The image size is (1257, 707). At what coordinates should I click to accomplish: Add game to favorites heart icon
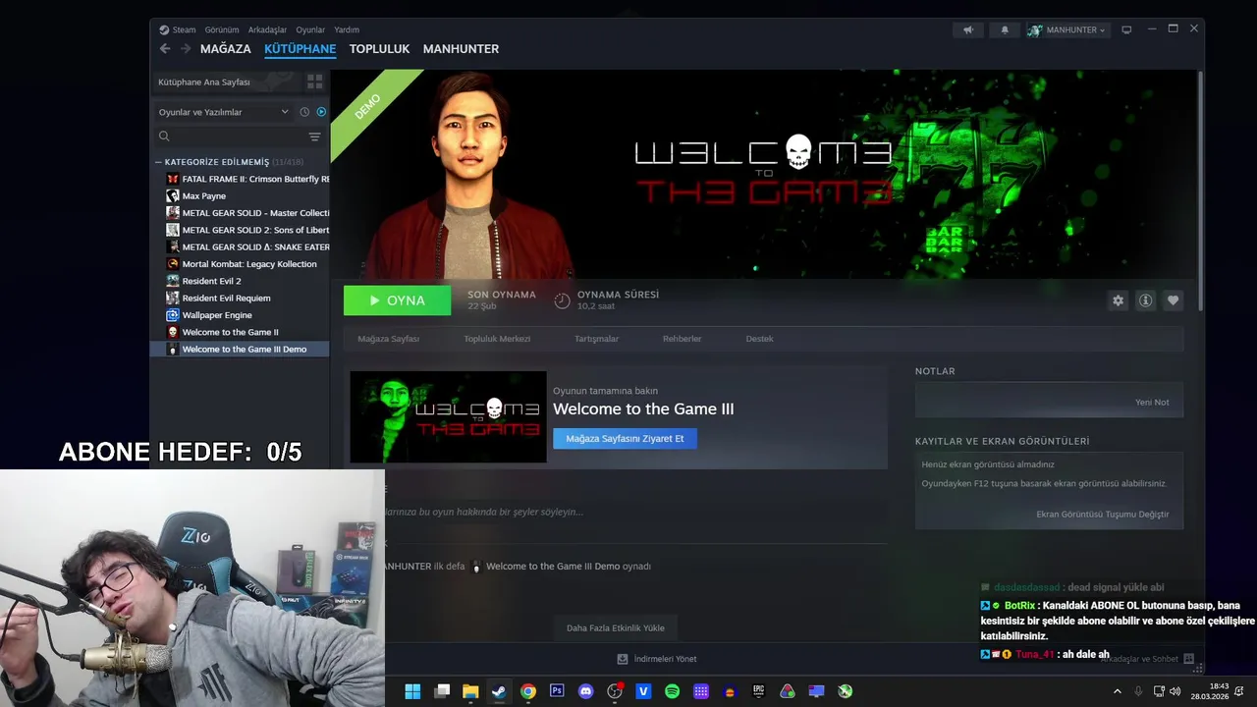[x=1173, y=300]
